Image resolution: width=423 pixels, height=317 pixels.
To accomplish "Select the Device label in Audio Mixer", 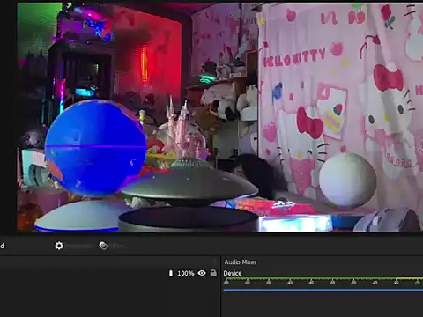I will 233,273.
